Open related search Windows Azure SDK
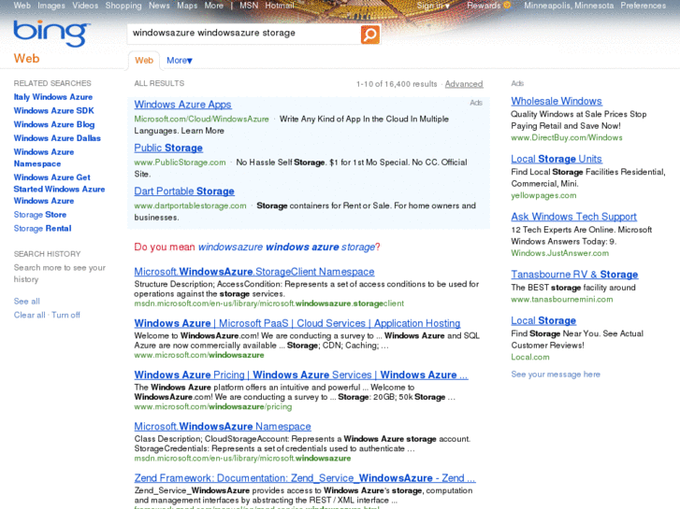Image resolution: width=680 pixels, height=509 pixels. [53, 110]
